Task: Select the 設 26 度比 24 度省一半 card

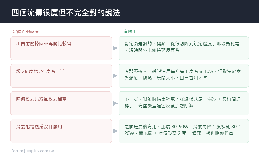Action: pos(61,76)
